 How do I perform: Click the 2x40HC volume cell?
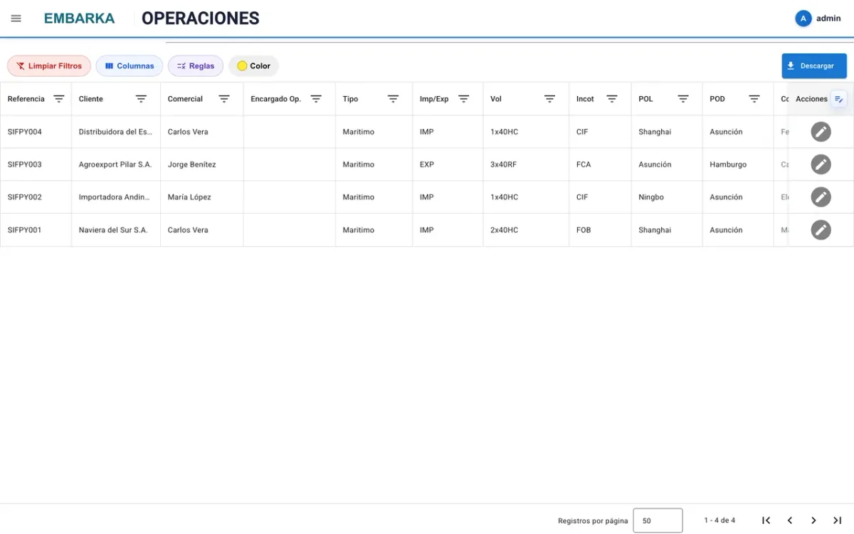526,230
